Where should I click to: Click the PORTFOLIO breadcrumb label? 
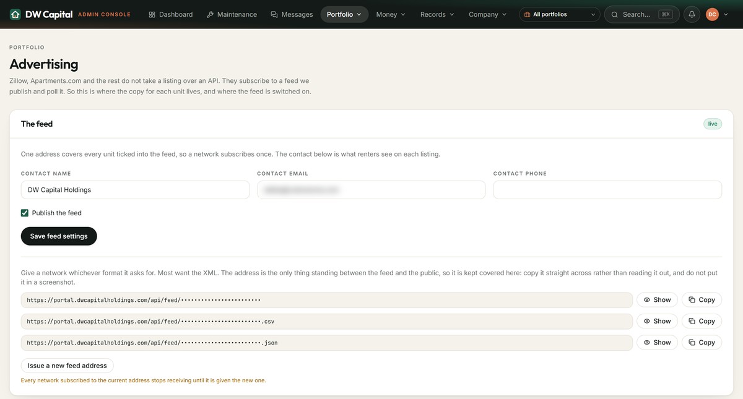27,48
